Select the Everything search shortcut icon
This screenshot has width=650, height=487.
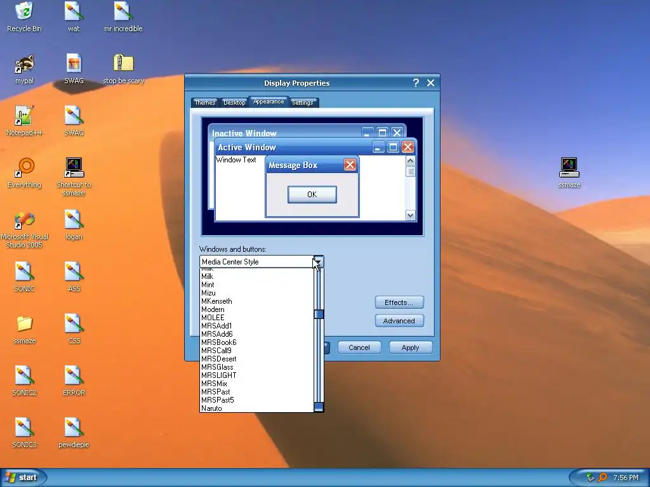click(x=24, y=172)
